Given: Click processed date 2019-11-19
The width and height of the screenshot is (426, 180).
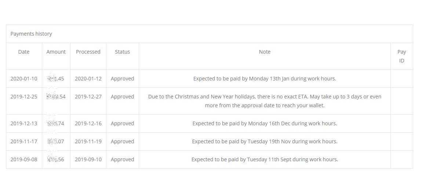Looking at the screenshot, I should click(x=88, y=141).
